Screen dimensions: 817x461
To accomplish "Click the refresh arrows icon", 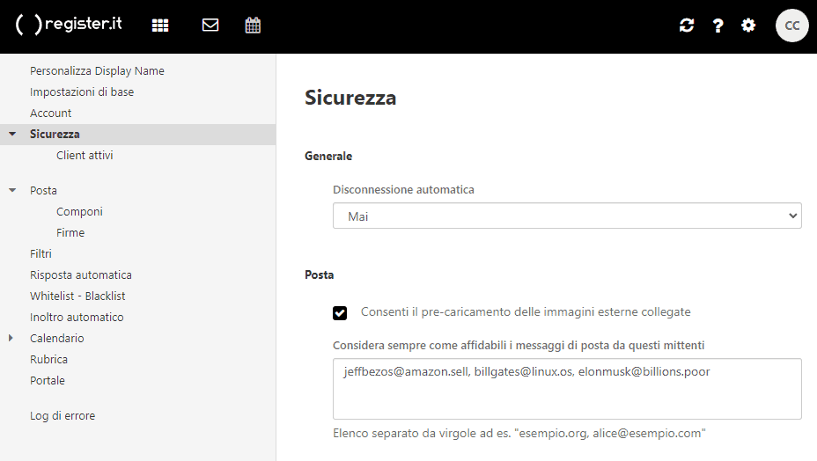I will [687, 26].
